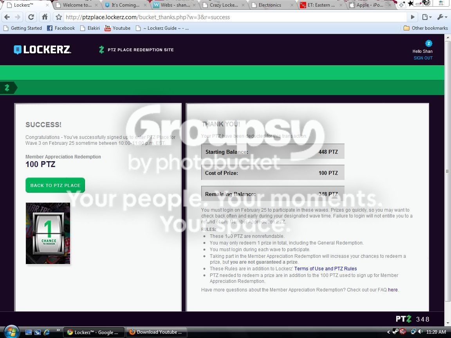451x338 pixels.
Task: Click Switch between windows quick launch icon
Action: 38,332
